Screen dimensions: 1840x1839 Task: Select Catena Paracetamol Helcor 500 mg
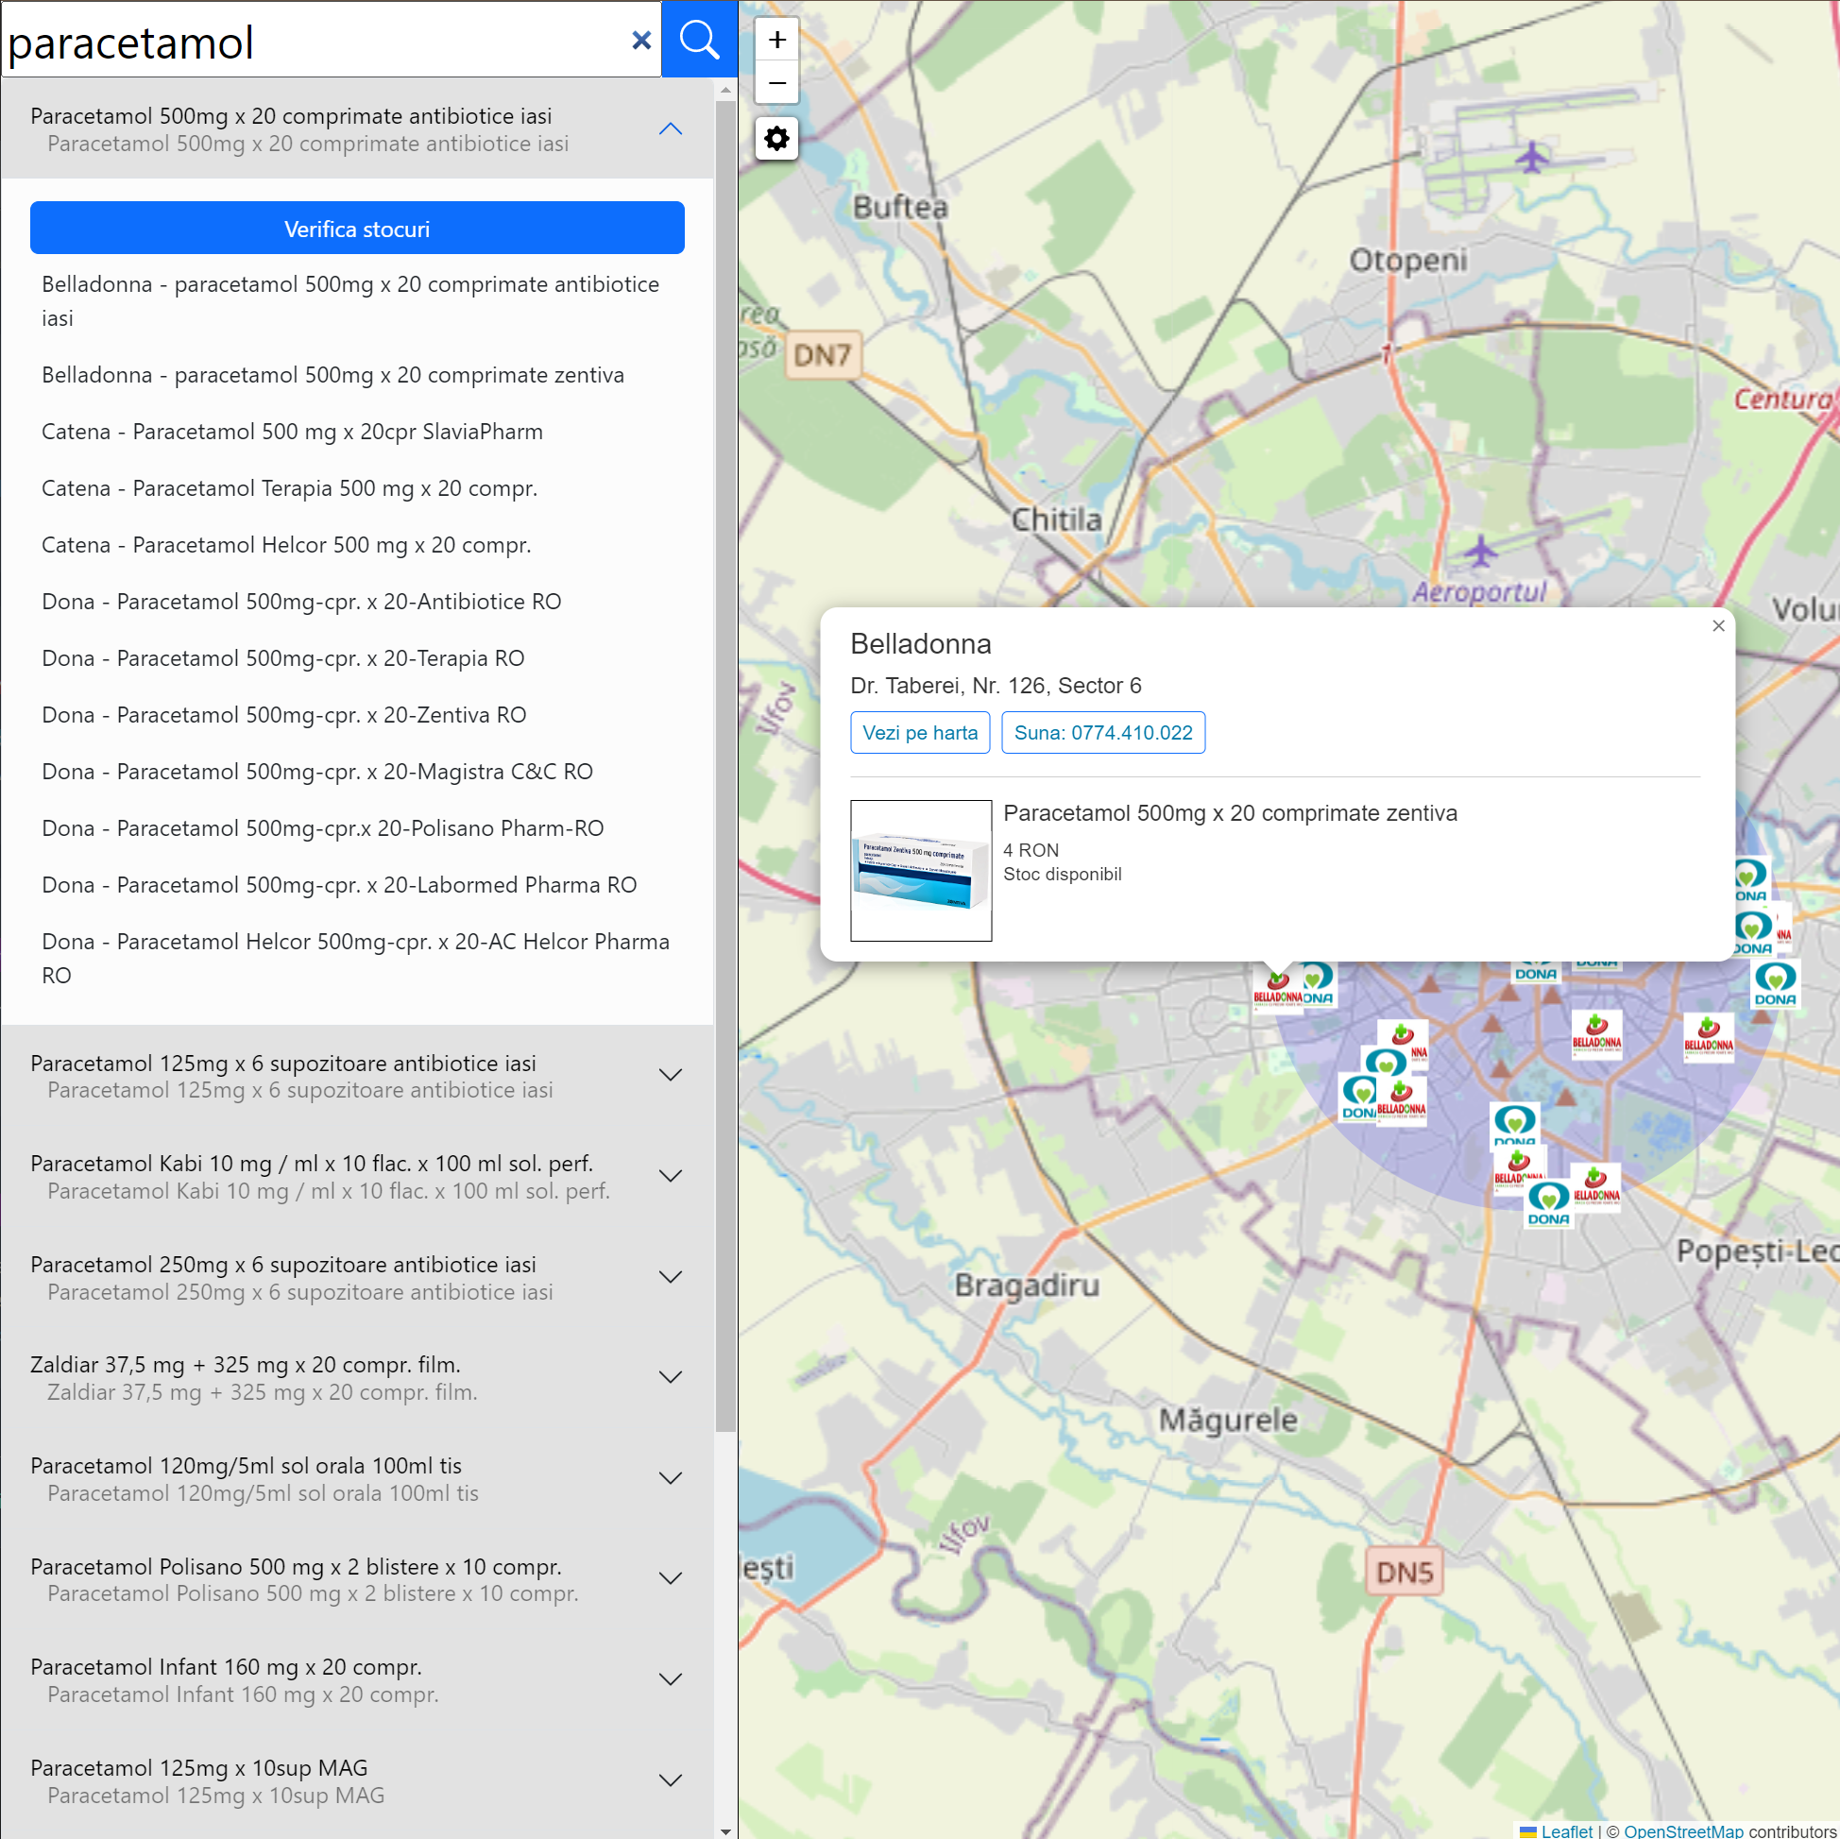tap(285, 545)
